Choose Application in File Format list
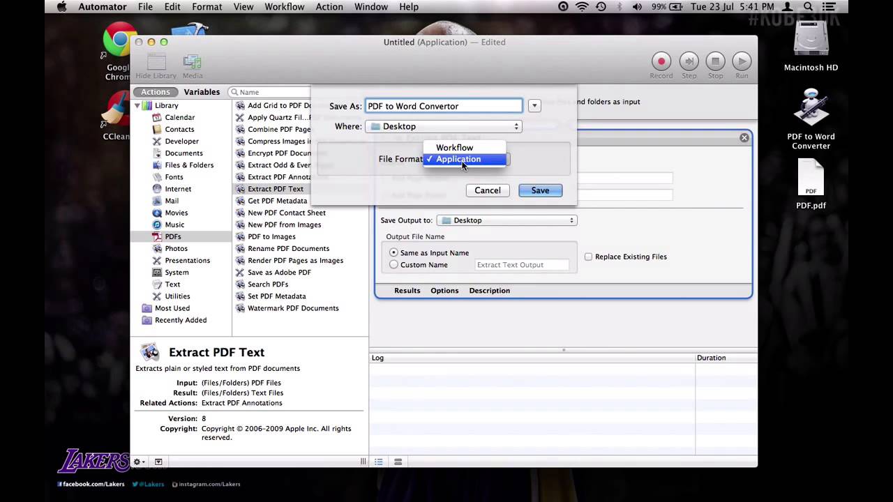The image size is (893, 502). 464,159
